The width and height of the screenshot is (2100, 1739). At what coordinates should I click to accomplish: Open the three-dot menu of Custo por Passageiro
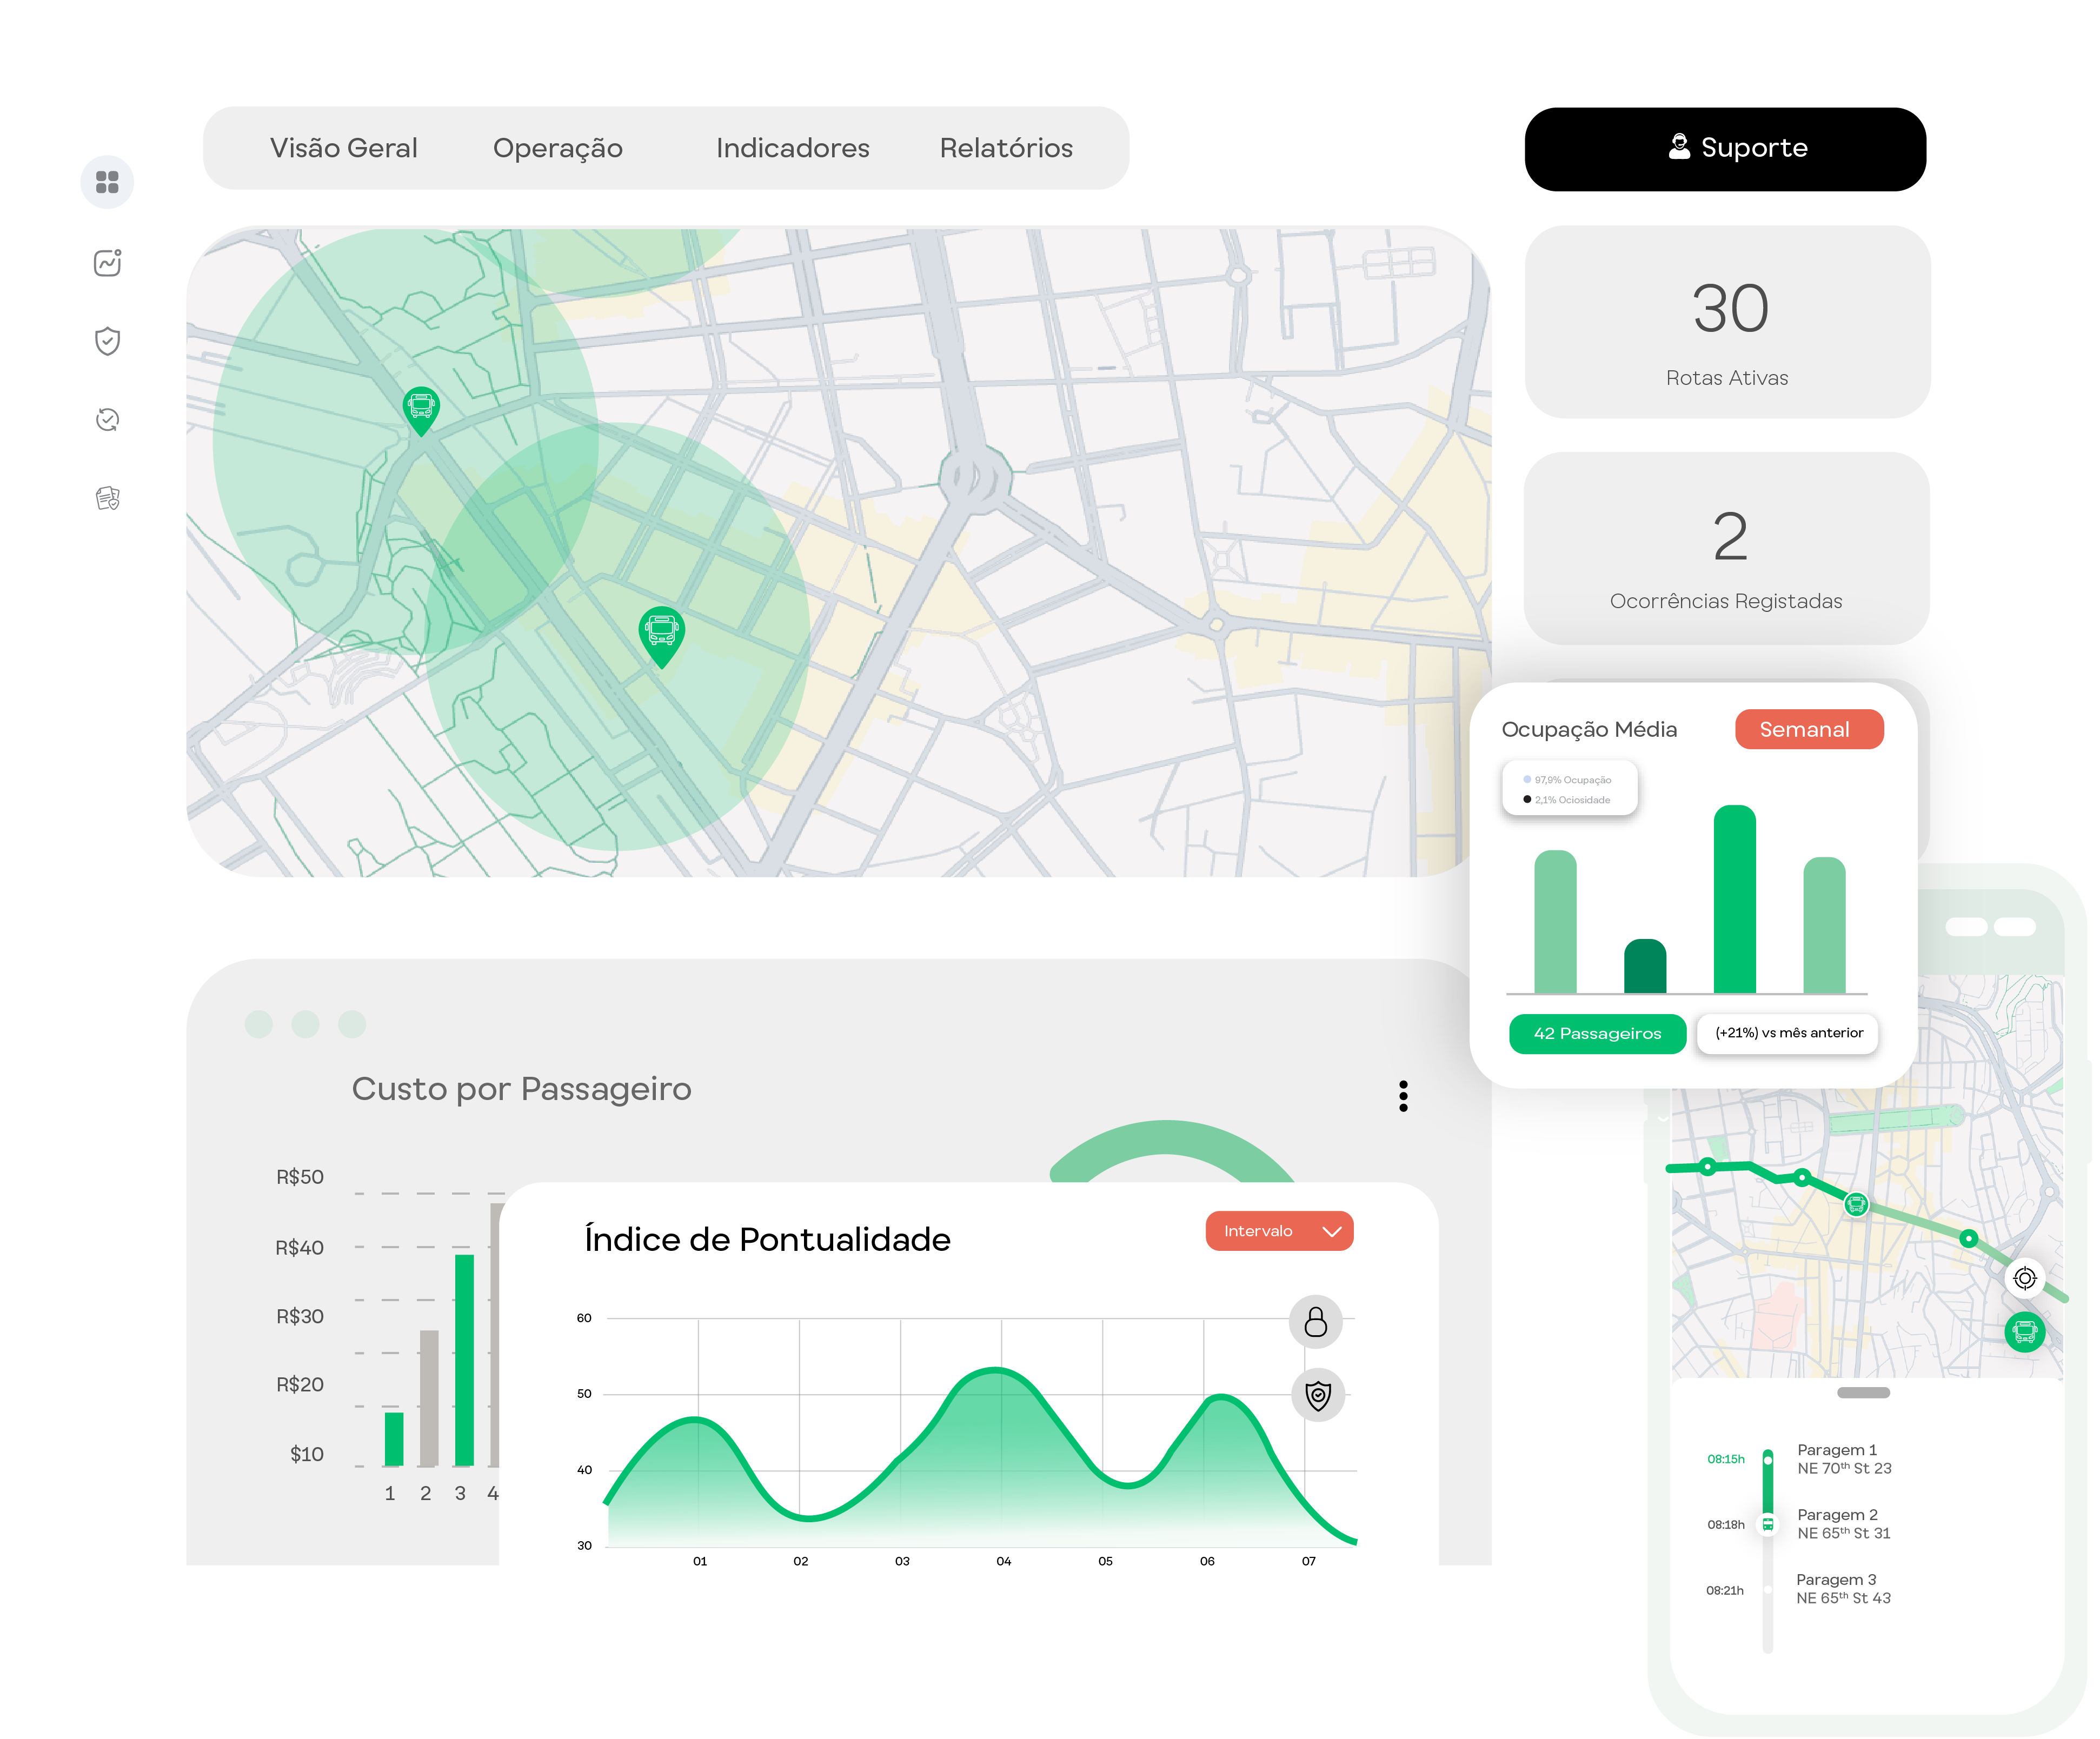point(1403,1096)
